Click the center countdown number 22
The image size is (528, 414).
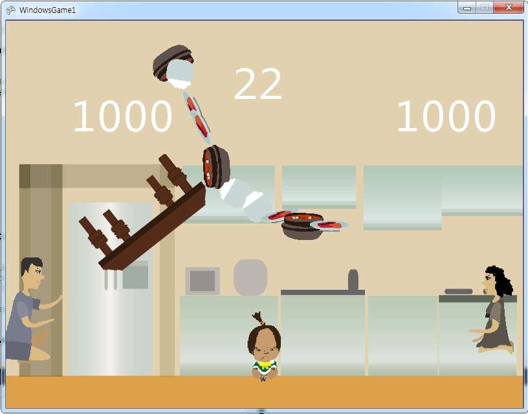(x=258, y=84)
